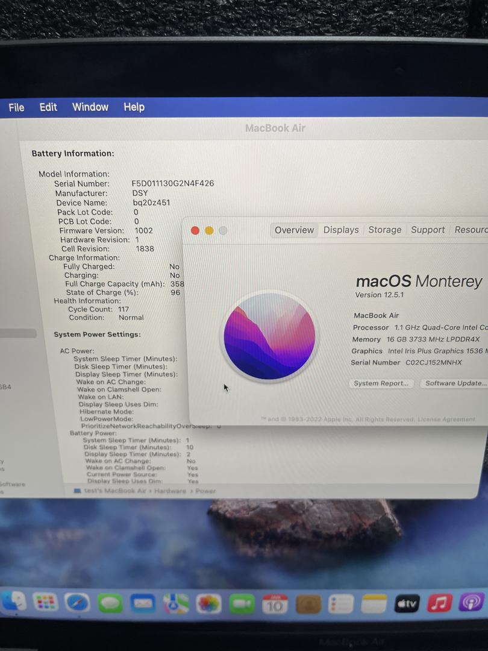The height and width of the screenshot is (651, 488).
Task: Click the Battery Information heading
Action: pos(73,153)
